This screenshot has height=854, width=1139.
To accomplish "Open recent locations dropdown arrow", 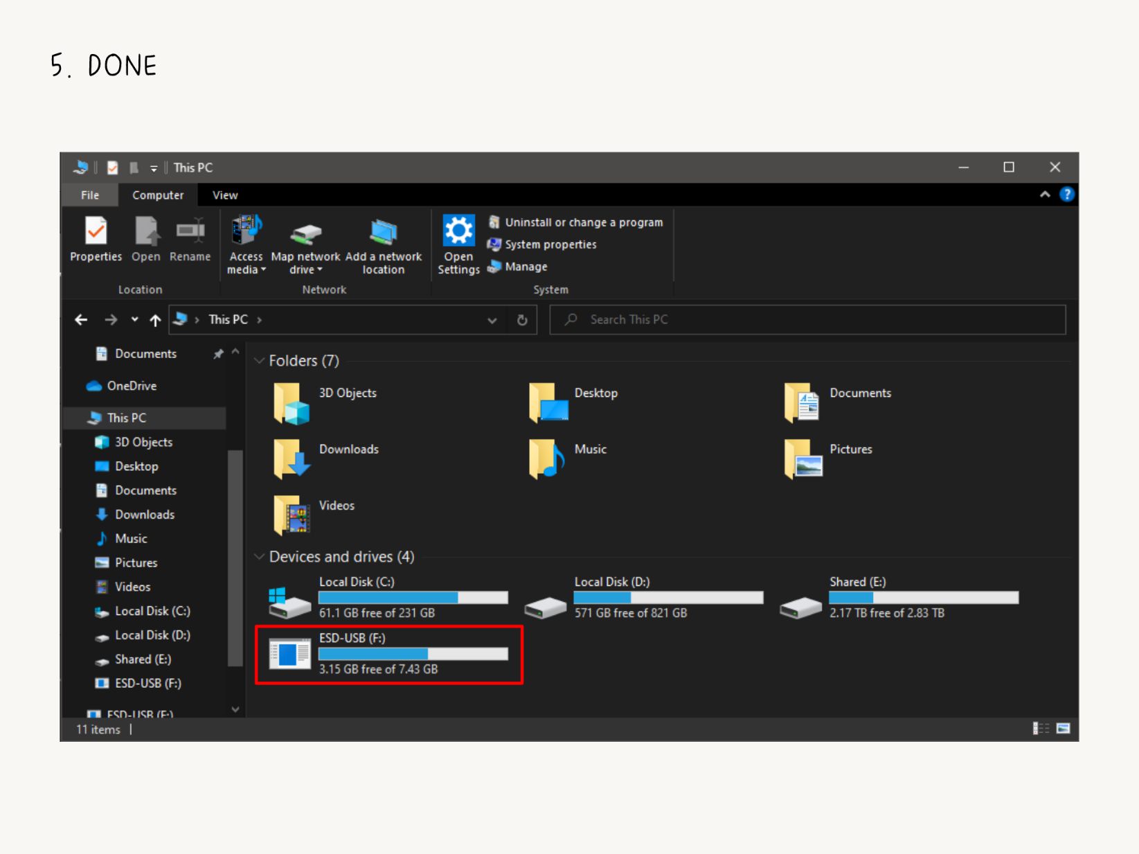I will click(x=134, y=319).
